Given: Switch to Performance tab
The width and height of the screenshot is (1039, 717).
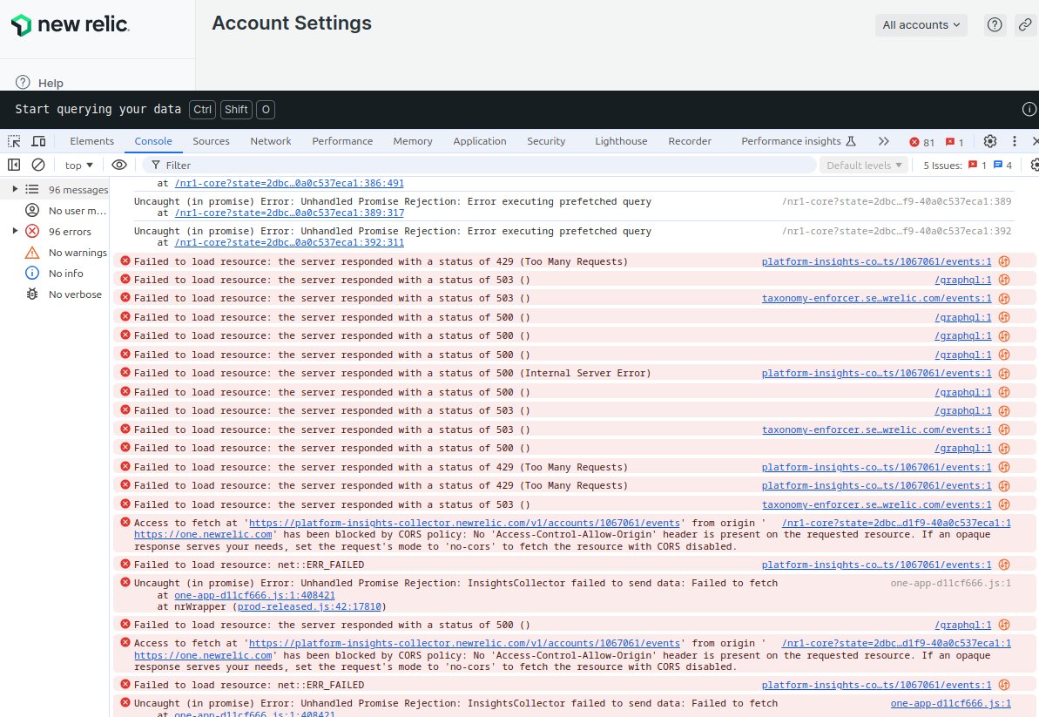Looking at the screenshot, I should (x=342, y=141).
